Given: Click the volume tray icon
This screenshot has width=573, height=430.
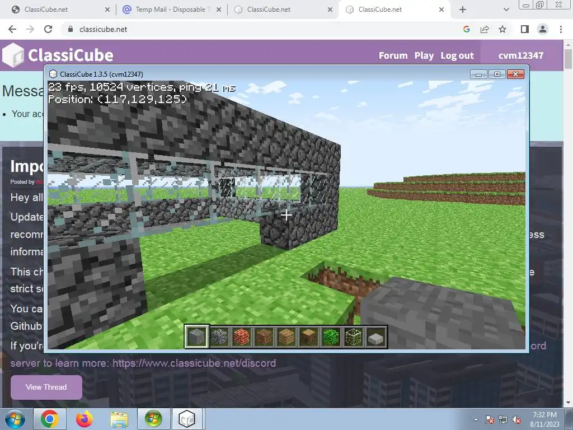Looking at the screenshot, I should tap(516, 420).
